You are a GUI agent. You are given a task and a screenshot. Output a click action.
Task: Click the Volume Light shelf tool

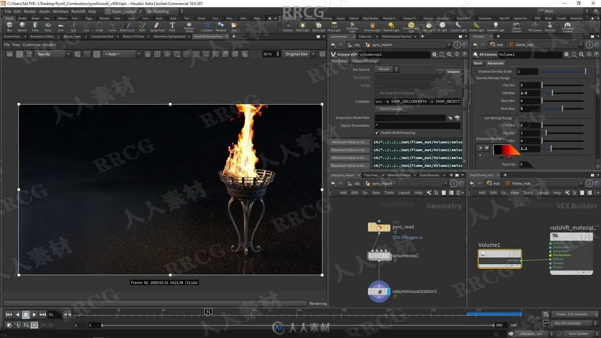(x=372, y=26)
